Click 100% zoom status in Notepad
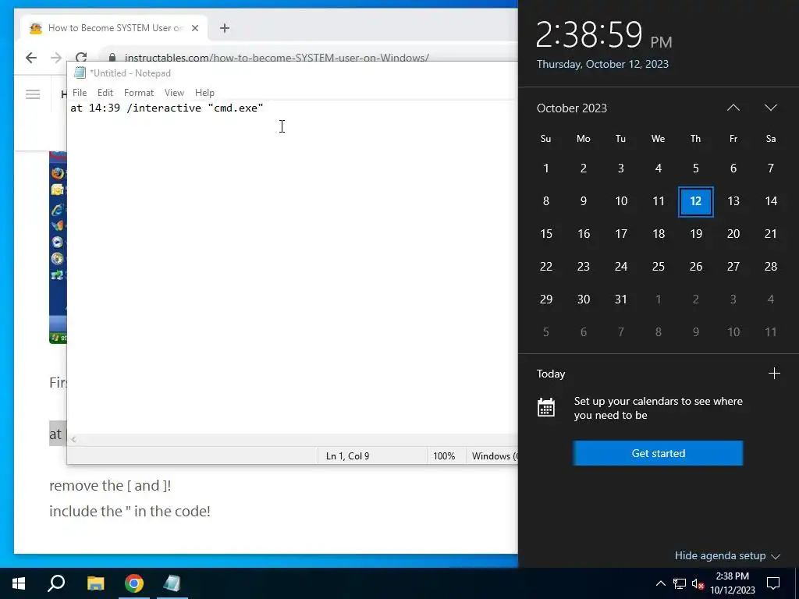Image resolution: width=799 pixels, height=599 pixels. tap(444, 455)
